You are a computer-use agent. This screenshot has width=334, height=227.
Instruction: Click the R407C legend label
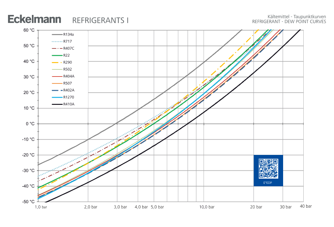coord(69,48)
